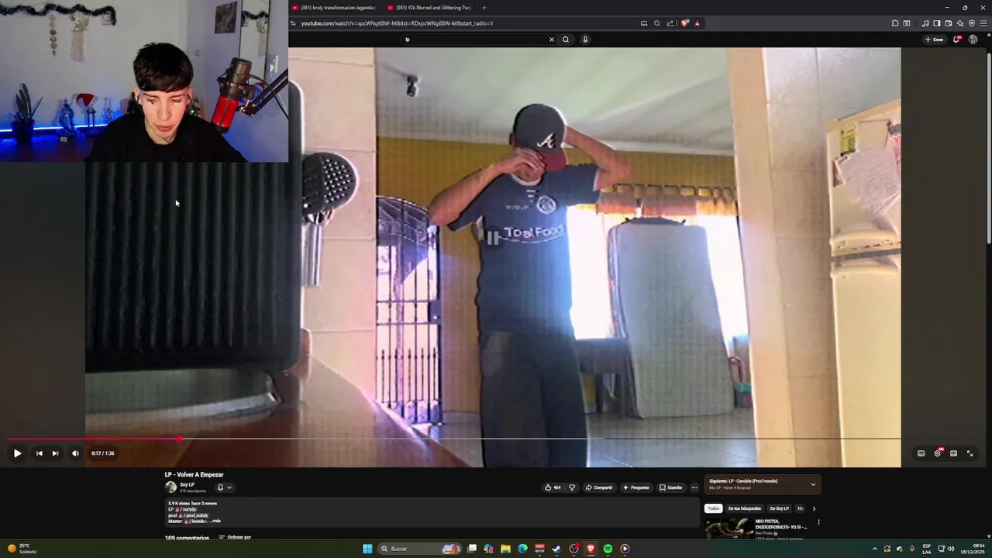The width and height of the screenshot is (992, 558).
Task: Open the browser extensions puzzle icon
Action: click(895, 23)
